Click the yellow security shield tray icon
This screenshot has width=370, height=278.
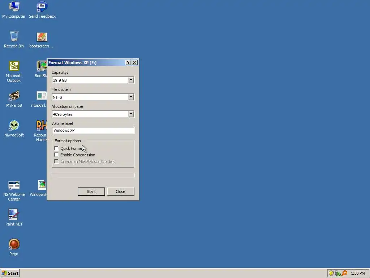click(x=331, y=273)
